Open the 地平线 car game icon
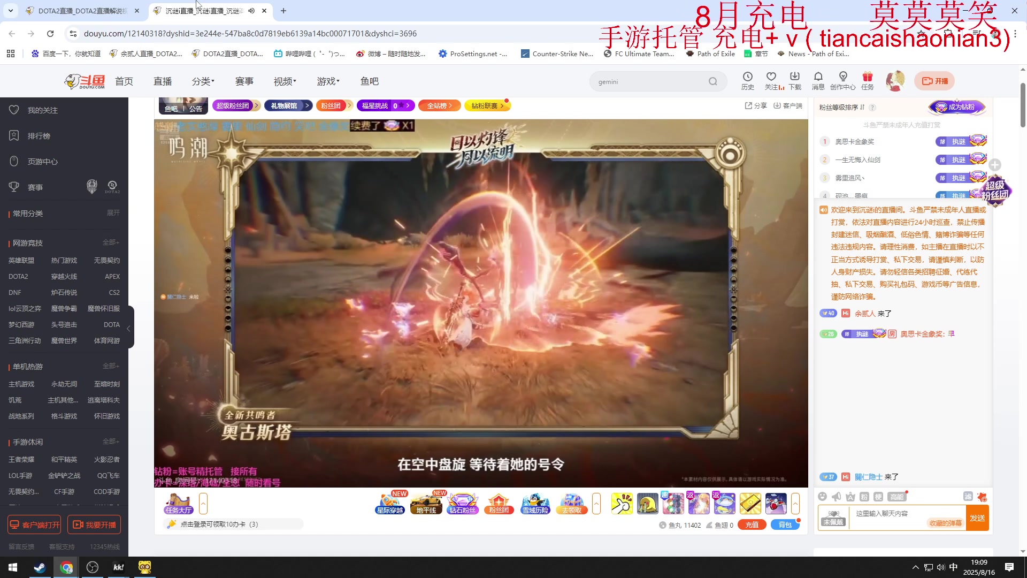The height and width of the screenshot is (578, 1027). pos(426,504)
